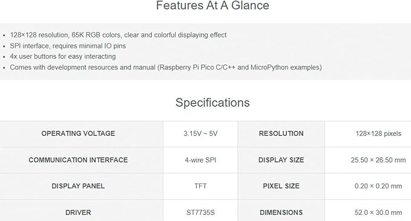Select the 128×128 resolution bullet line

tap(118, 35)
